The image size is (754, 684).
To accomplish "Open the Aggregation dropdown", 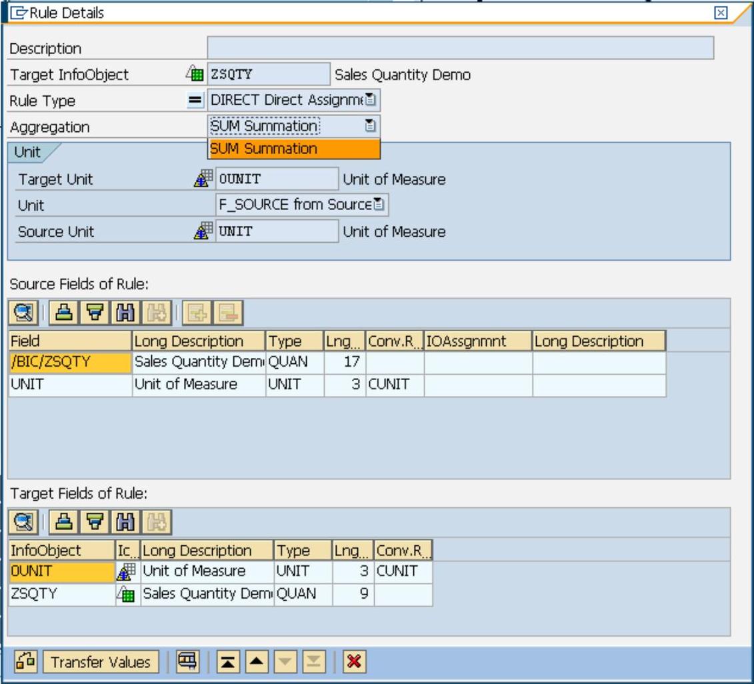I will click(x=370, y=125).
